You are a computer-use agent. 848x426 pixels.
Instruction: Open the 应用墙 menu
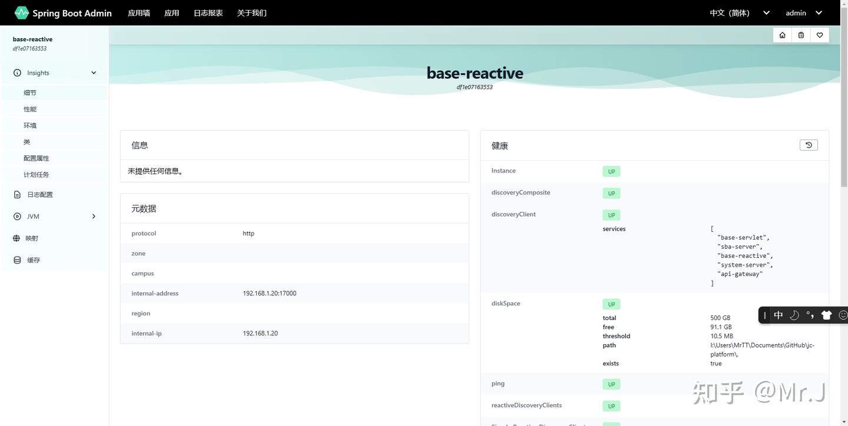pyautogui.click(x=139, y=13)
